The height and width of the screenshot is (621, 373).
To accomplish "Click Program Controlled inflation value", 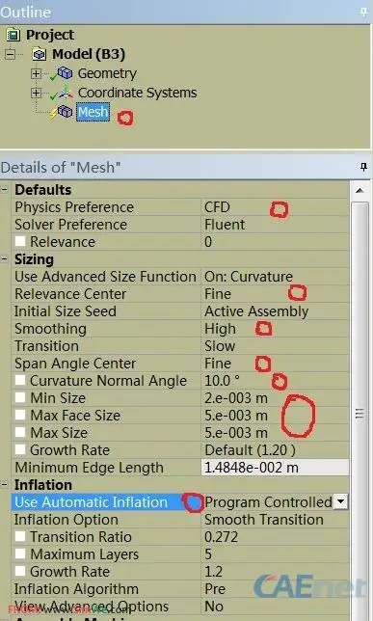I will click(x=268, y=502).
